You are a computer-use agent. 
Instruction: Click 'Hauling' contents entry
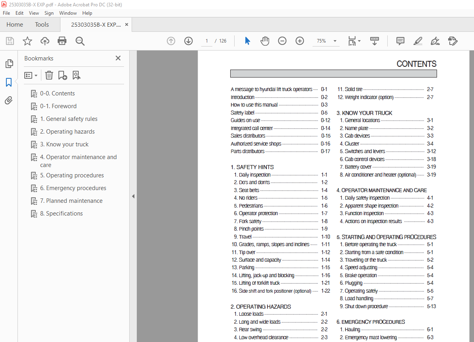pyautogui.click(x=352, y=330)
